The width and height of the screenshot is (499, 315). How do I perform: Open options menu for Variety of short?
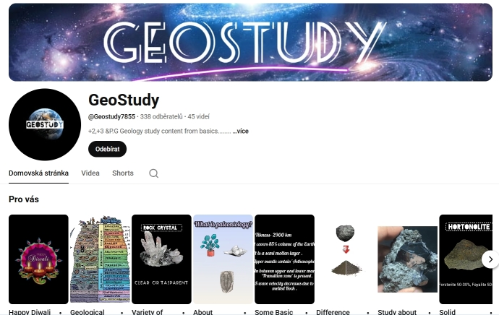point(183,312)
